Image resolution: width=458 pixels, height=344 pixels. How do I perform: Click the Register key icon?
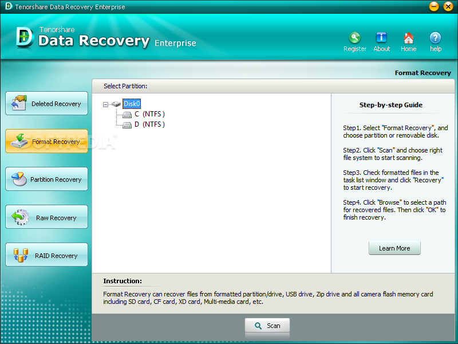click(x=354, y=37)
